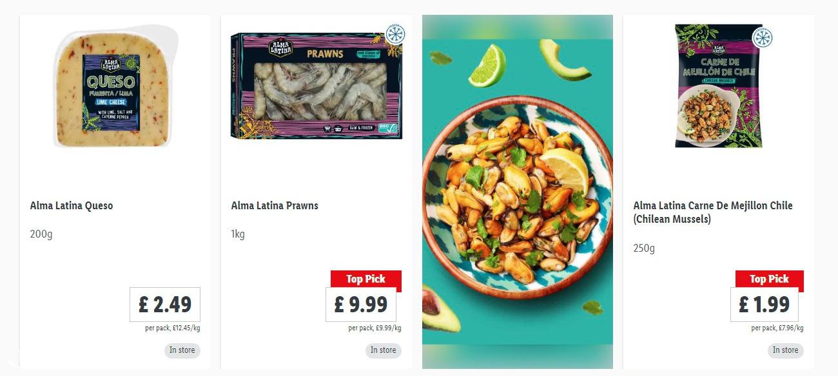Image resolution: width=838 pixels, height=376 pixels.
Task: Click the £ 9.99 price box
Action: pos(361,305)
